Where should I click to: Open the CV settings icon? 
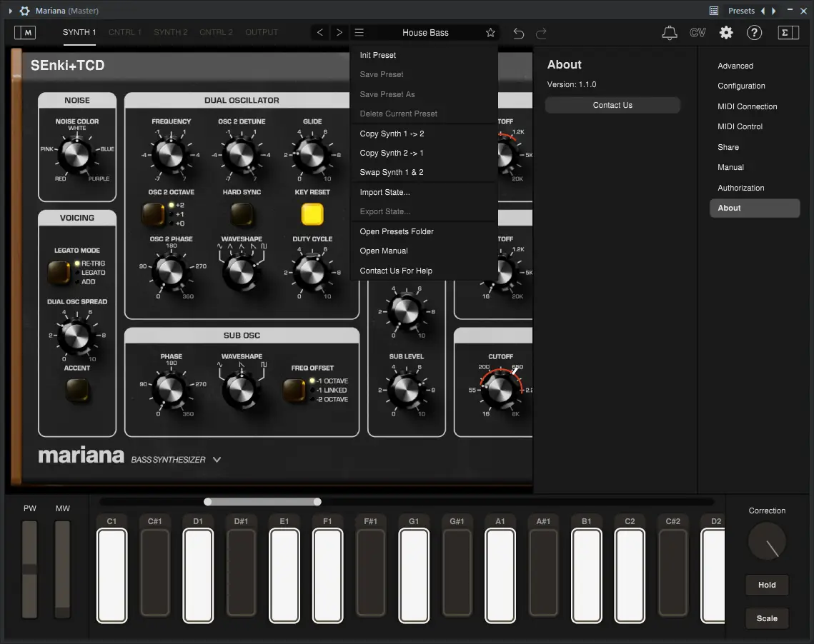(698, 33)
